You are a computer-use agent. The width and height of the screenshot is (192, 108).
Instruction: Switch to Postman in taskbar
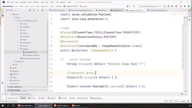click(x=76, y=106)
